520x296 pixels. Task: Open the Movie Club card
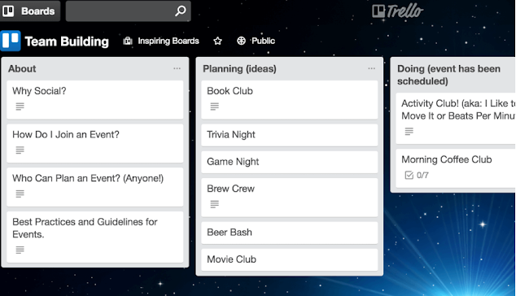[290, 259]
